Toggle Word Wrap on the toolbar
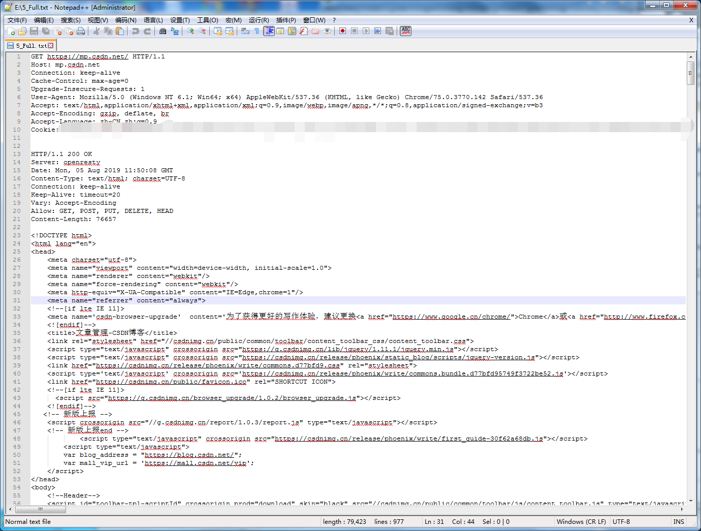 pos(244,31)
